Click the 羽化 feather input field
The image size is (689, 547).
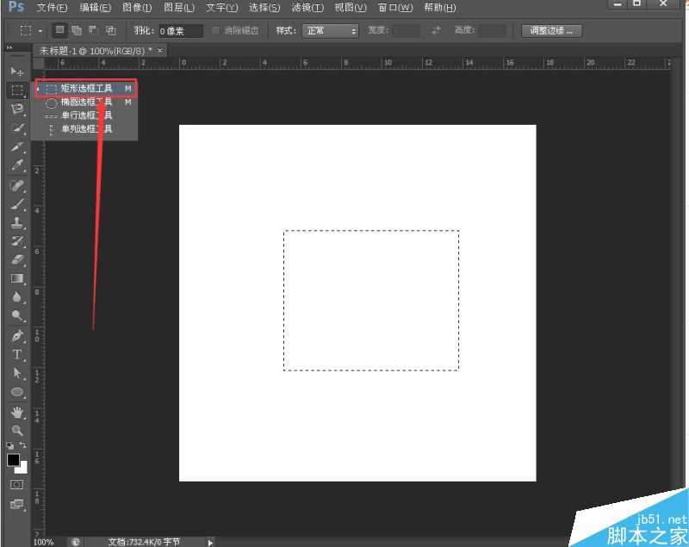pyautogui.click(x=180, y=31)
